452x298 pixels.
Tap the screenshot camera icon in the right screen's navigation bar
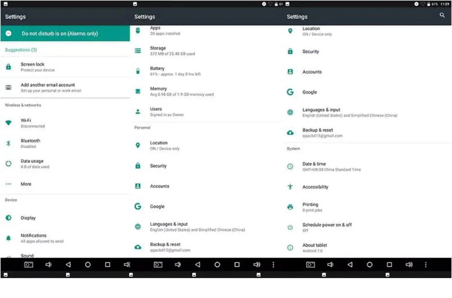point(311,265)
